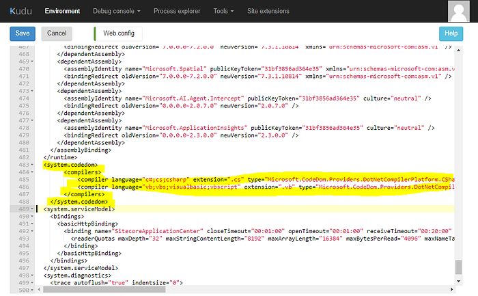Click the maxStringContentLength "8192" value
Image resolution: width=478 pixels, height=296 pixels.
coord(254,239)
